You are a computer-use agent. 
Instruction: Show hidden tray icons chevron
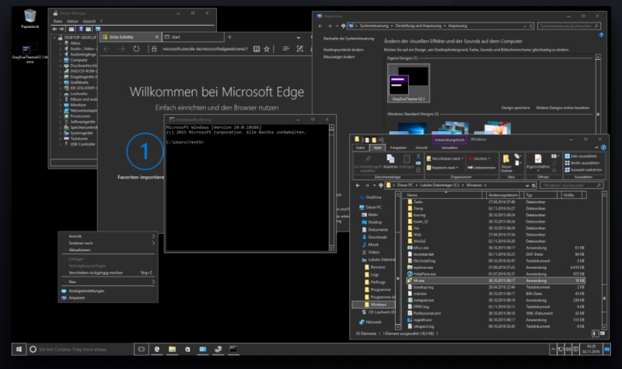[x=553, y=349]
